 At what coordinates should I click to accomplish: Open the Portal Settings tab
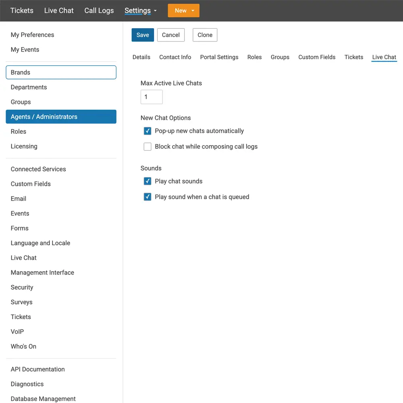pyautogui.click(x=219, y=57)
